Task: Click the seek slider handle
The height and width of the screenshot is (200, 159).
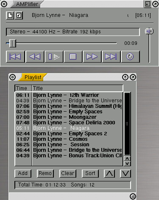Action: coord(13,43)
